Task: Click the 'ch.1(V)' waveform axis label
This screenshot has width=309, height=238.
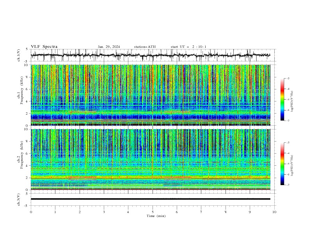Action: coord(19,55)
